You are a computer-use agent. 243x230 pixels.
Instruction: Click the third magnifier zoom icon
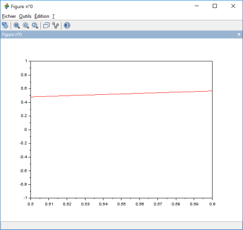[x=35, y=25]
